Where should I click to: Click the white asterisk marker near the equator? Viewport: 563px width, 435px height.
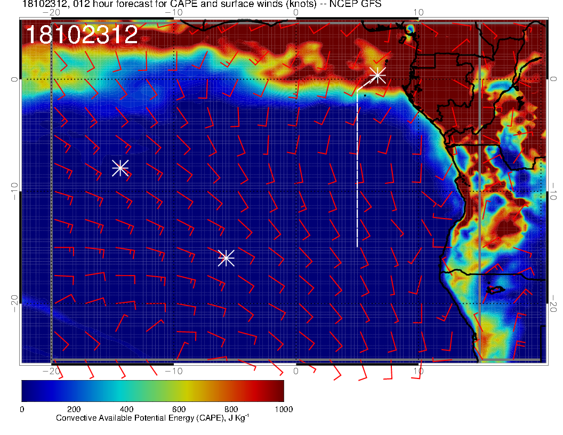(377, 75)
